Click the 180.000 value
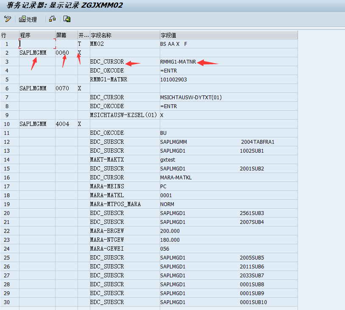The image size is (345, 310). [170, 240]
